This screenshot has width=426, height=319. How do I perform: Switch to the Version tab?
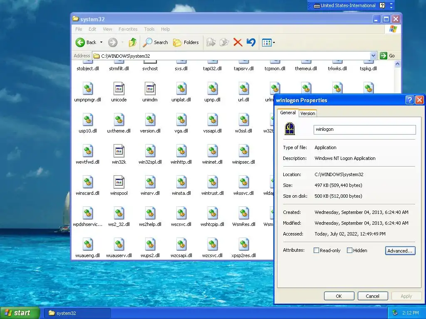(x=307, y=113)
